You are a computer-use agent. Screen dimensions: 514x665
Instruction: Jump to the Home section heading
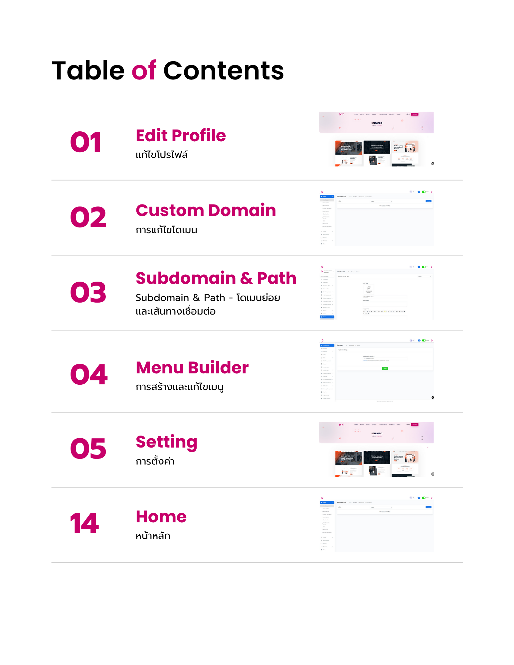[161, 517]
